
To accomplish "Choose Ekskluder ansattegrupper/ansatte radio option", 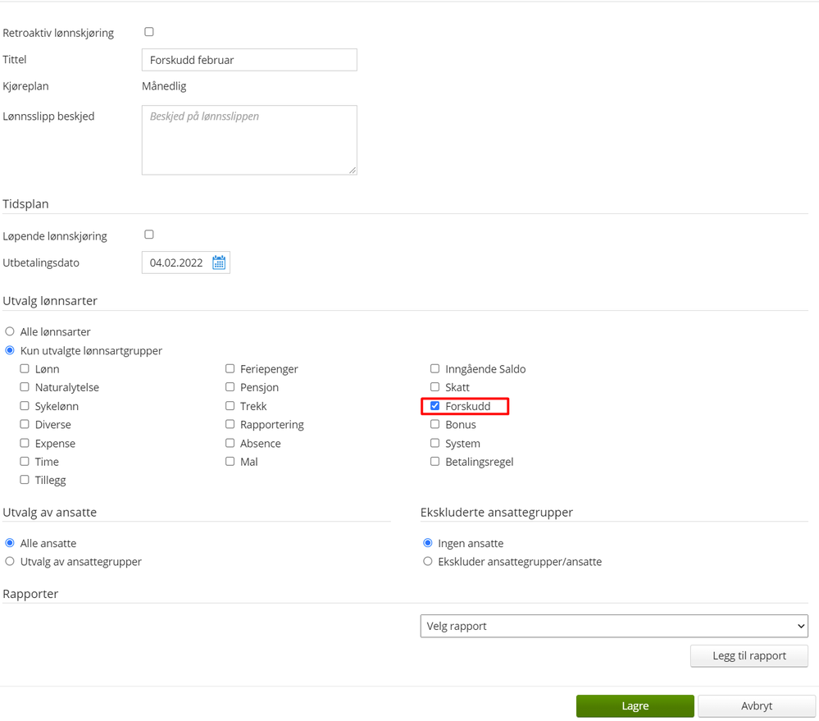I will pos(428,562).
